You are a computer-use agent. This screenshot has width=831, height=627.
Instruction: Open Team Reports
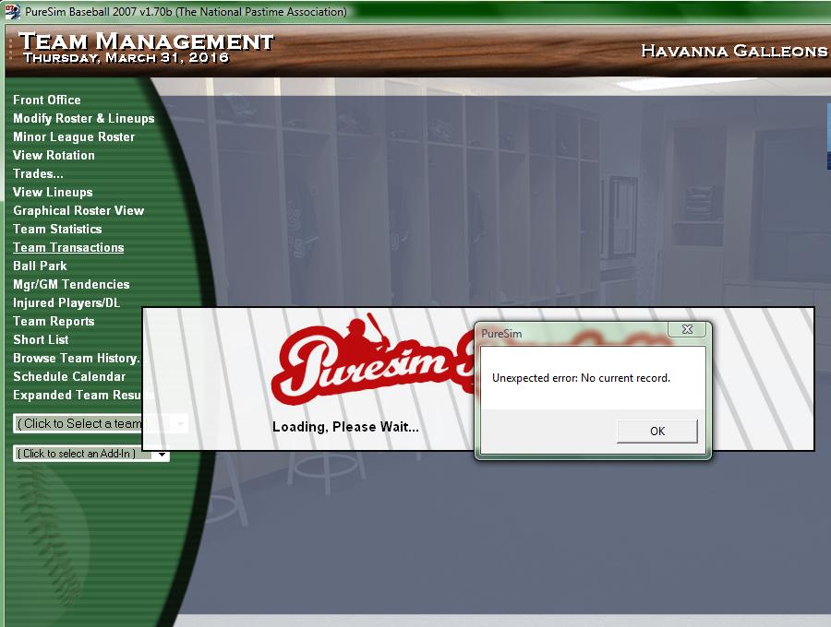[x=54, y=322]
